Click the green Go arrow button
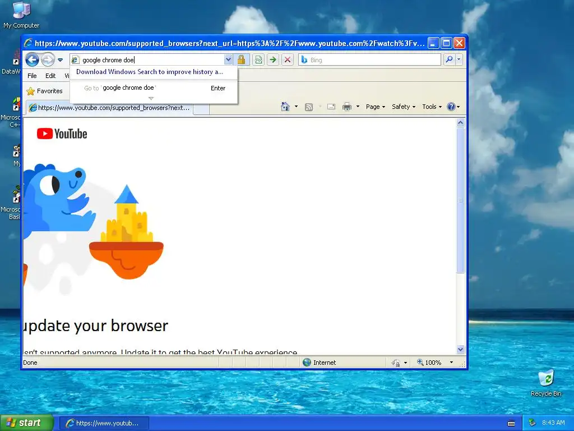Screen dimensions: 574x431 [x=273, y=59]
